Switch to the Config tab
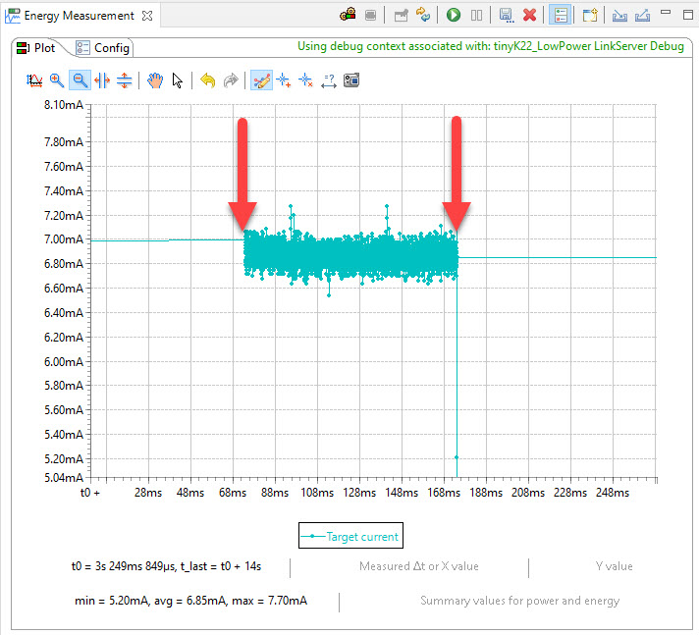699x635 pixels. pos(103,48)
